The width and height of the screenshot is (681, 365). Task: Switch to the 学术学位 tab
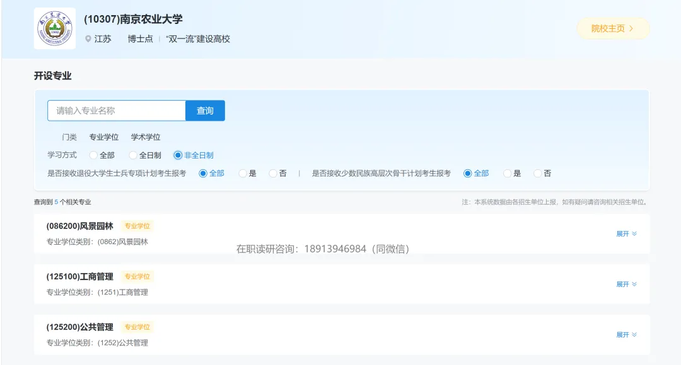tap(146, 137)
